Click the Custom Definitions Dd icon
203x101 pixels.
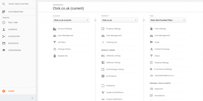coord(103,99)
